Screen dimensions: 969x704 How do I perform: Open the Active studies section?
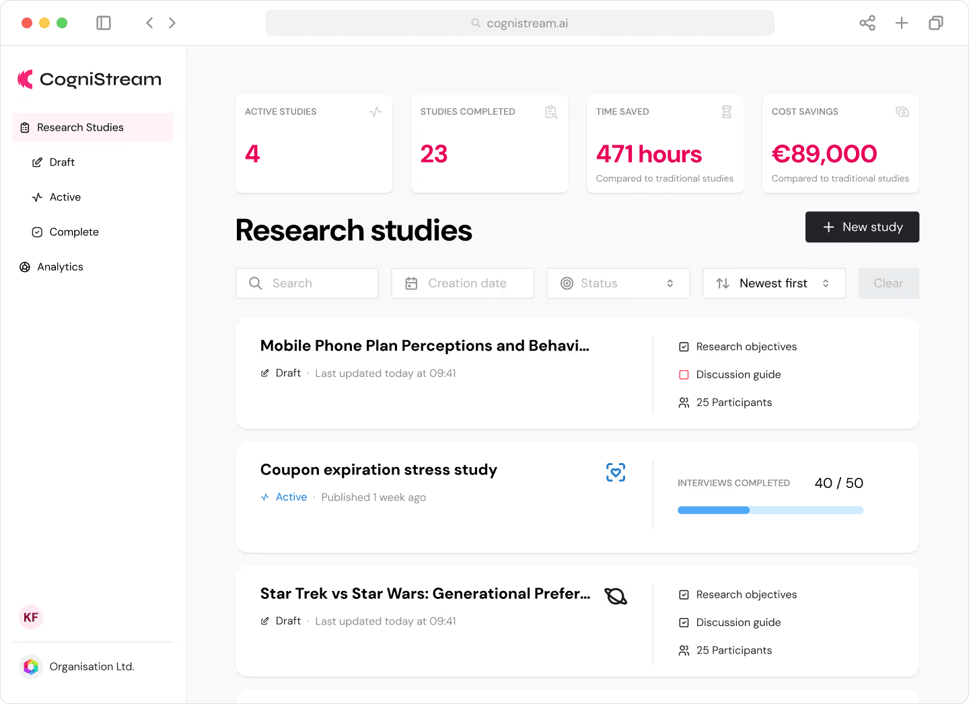[x=57, y=197]
